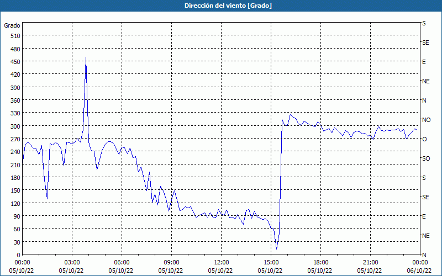Select the 300 y-axis value
The height and width of the screenshot is (276, 442).
16,126
